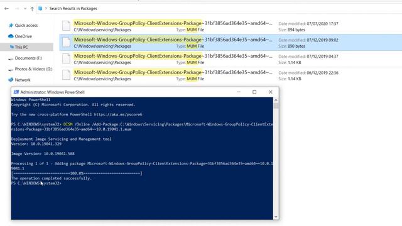
Task: Click the PowerShell scrollbar thumb
Action: pos(276,105)
